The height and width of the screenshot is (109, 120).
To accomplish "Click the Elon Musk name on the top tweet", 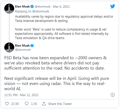I will (x=22, y=7).
